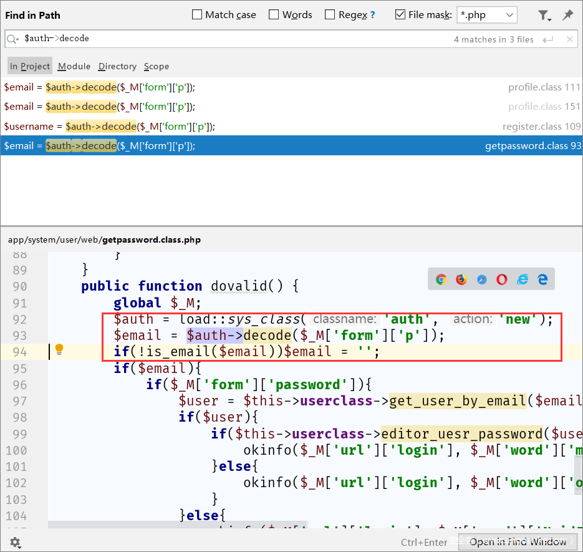Open preview in Microsoft Edge browser
The image size is (583, 552).
coord(543,279)
